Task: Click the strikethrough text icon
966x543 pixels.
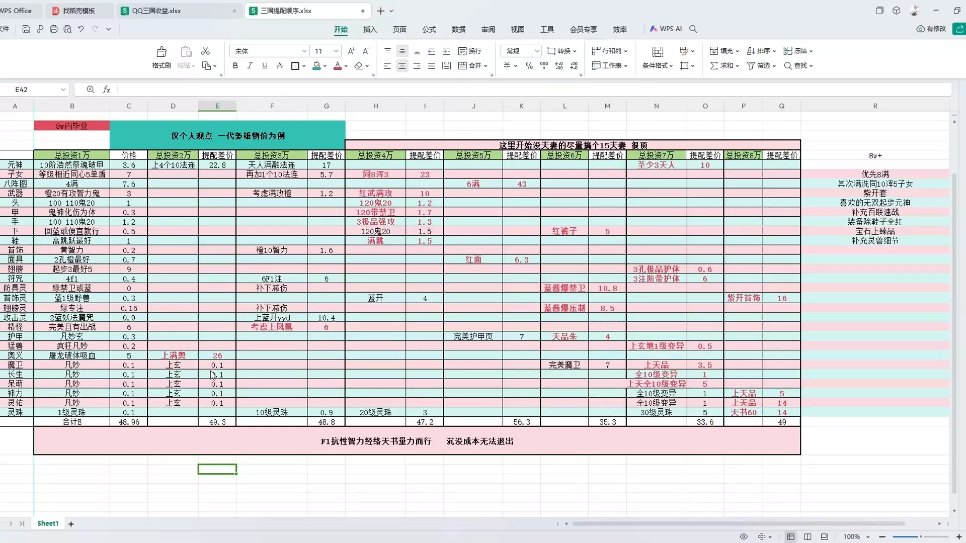Action: (280, 66)
